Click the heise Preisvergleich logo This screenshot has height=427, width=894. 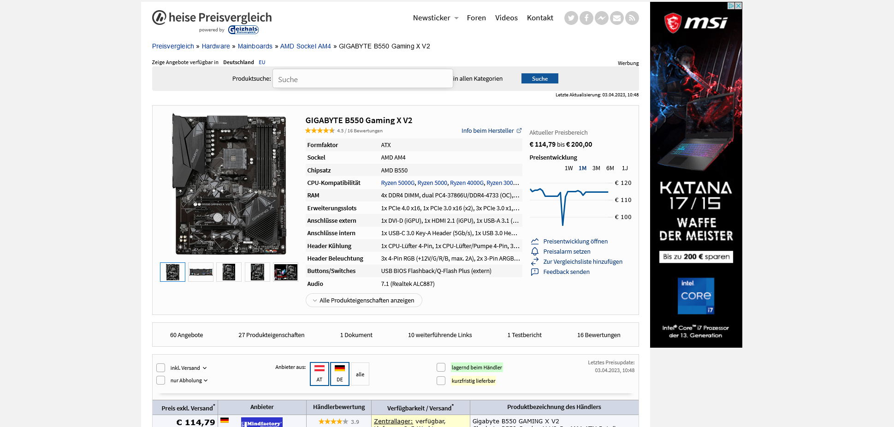[212, 18]
